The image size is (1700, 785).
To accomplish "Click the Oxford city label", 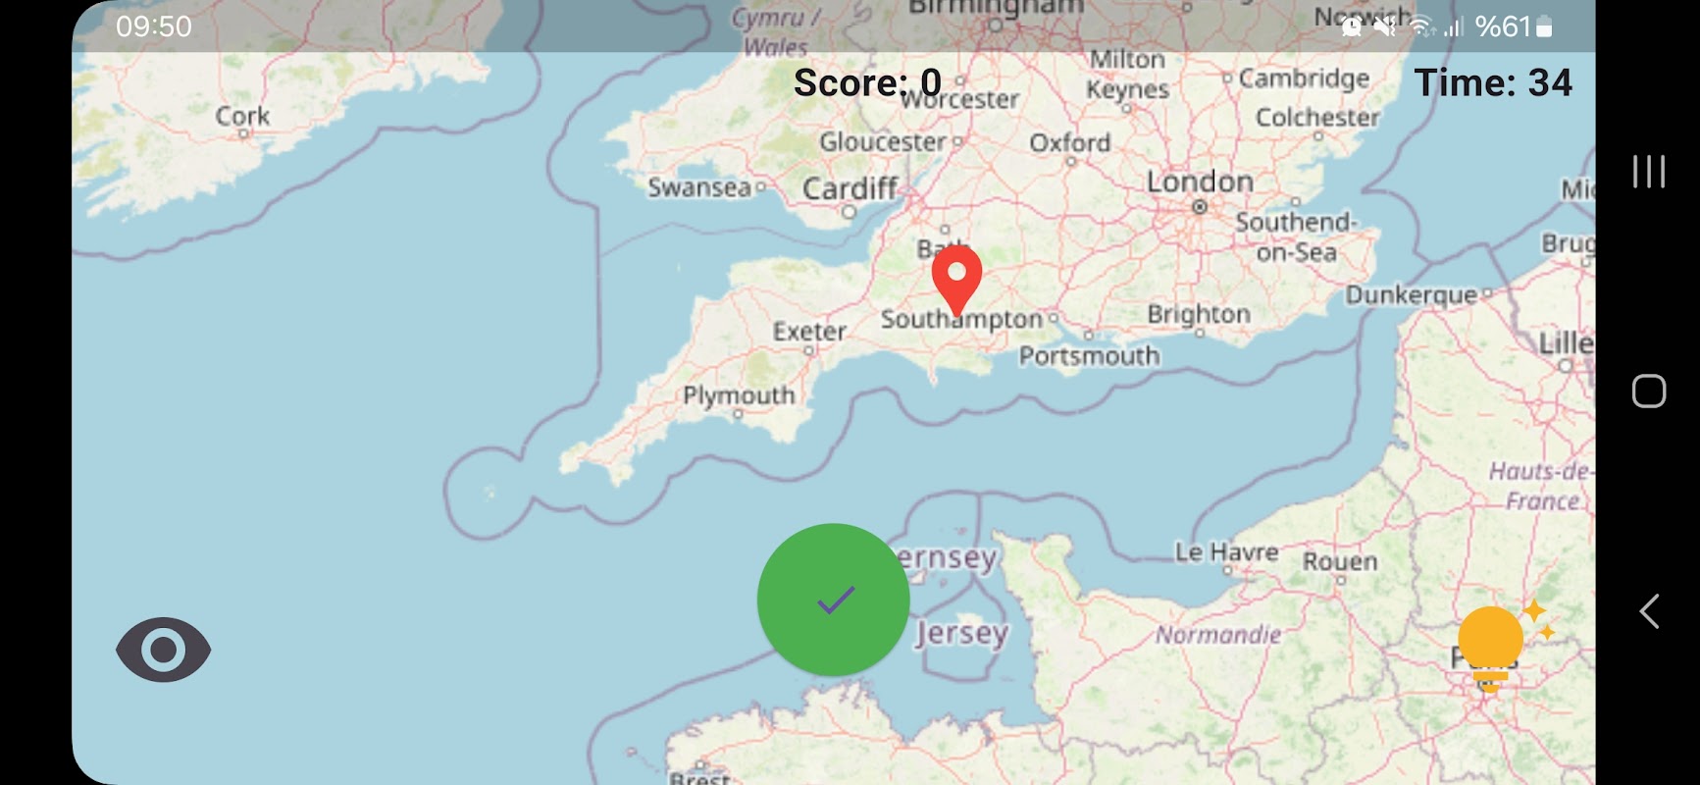I will [1069, 142].
